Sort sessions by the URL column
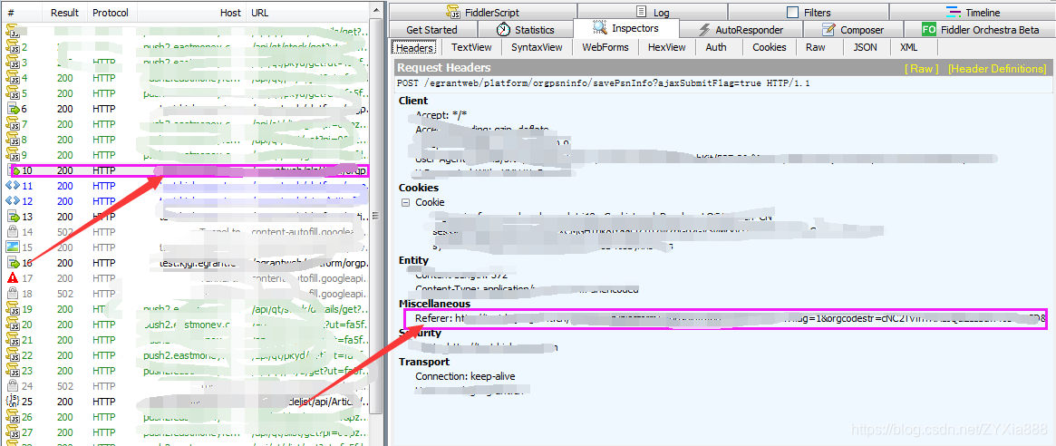The image size is (1056, 446). [308, 13]
